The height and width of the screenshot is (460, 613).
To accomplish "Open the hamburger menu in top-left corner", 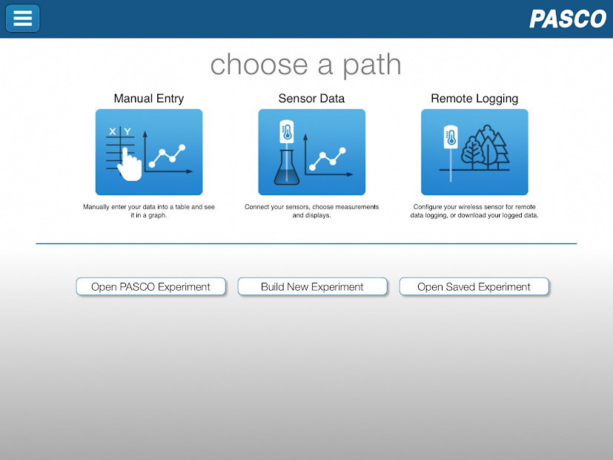I will (23, 19).
